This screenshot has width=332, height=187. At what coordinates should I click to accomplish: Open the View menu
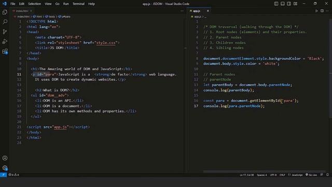point(48,4)
